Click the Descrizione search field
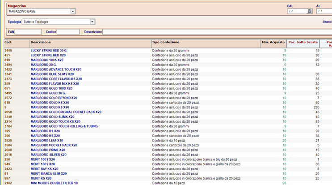This screenshot has height=185, width=332. [217, 32]
